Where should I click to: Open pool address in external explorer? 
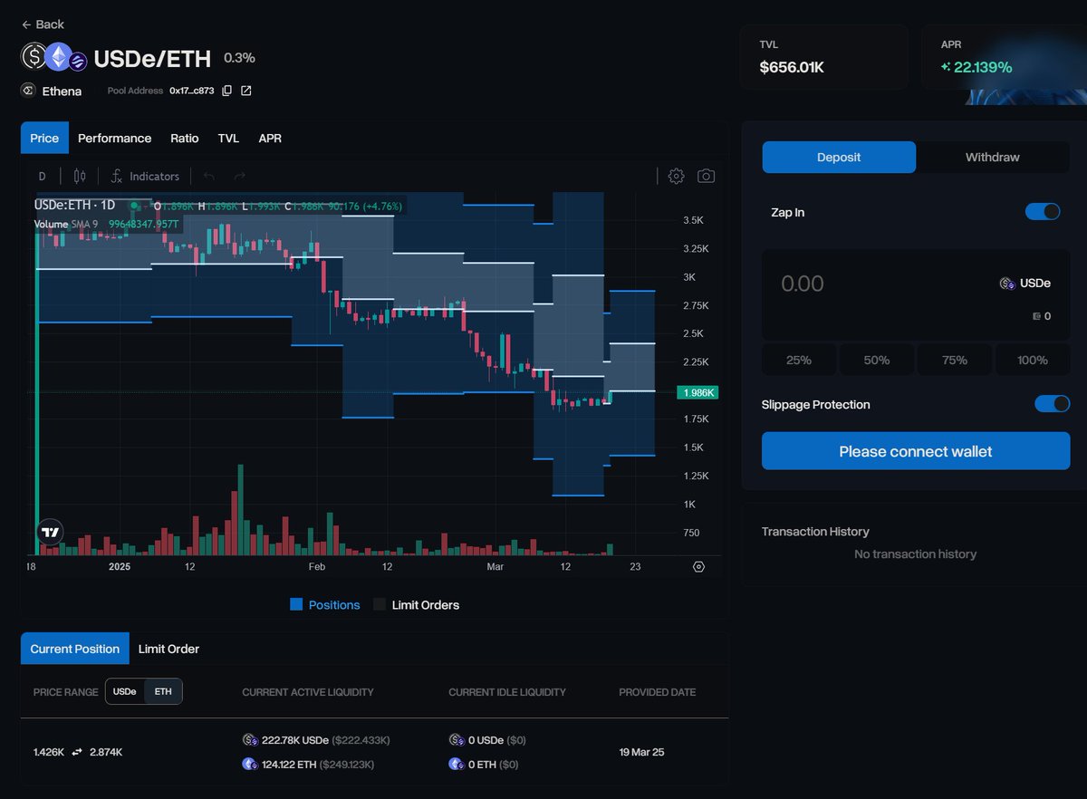pos(245,91)
